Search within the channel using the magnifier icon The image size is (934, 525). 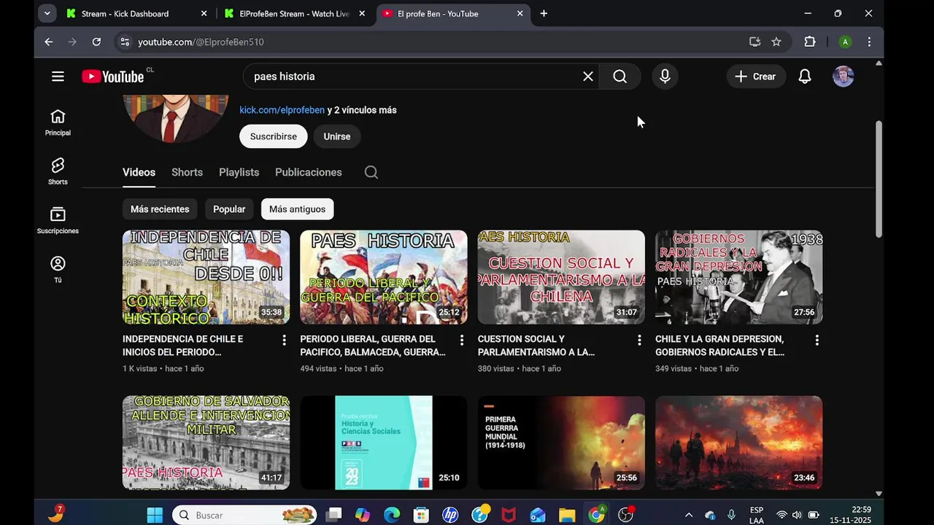371,172
